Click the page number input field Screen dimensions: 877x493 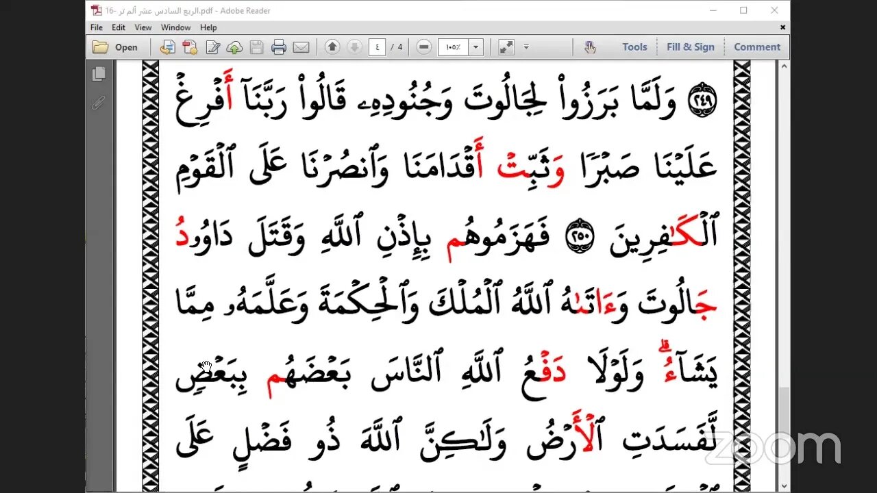[377, 47]
